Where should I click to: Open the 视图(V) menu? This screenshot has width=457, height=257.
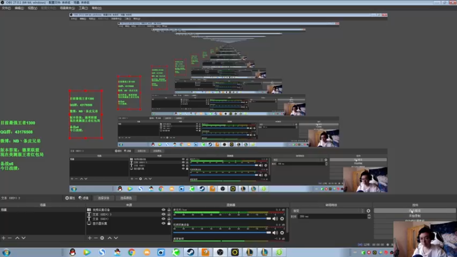point(33,8)
